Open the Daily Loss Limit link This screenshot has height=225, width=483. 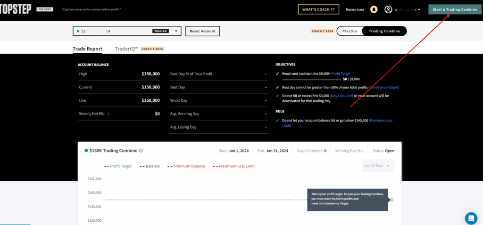click(341, 96)
